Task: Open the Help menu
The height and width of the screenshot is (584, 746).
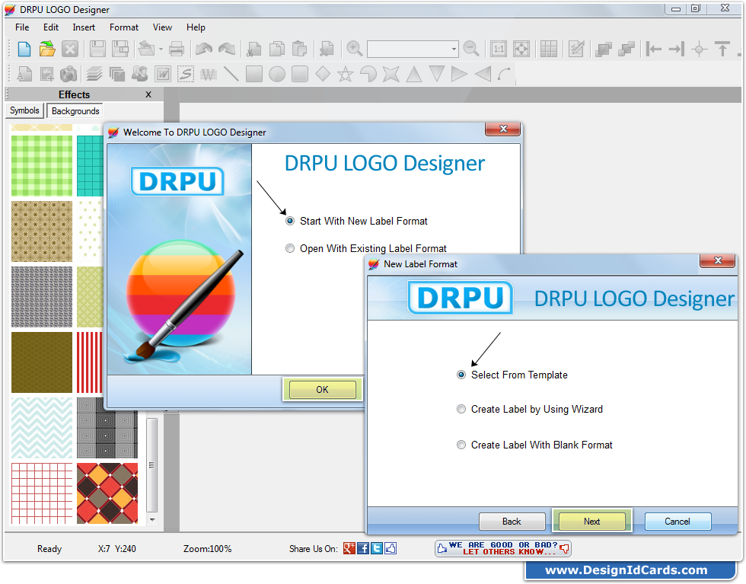Action: (196, 27)
